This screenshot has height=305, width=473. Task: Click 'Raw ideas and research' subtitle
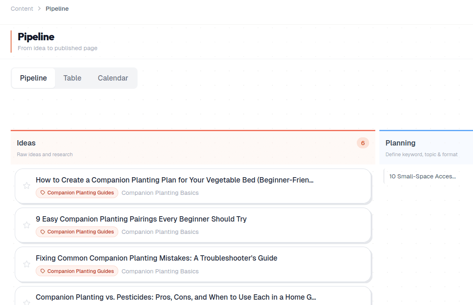click(x=45, y=155)
